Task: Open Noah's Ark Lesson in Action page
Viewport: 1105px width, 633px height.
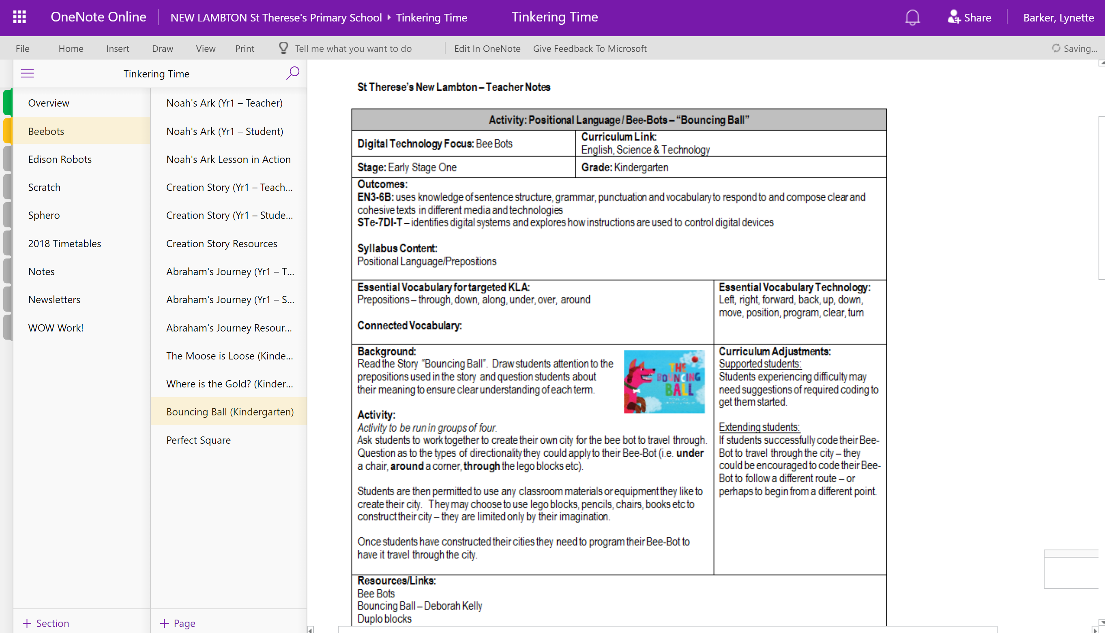Action: coord(228,159)
